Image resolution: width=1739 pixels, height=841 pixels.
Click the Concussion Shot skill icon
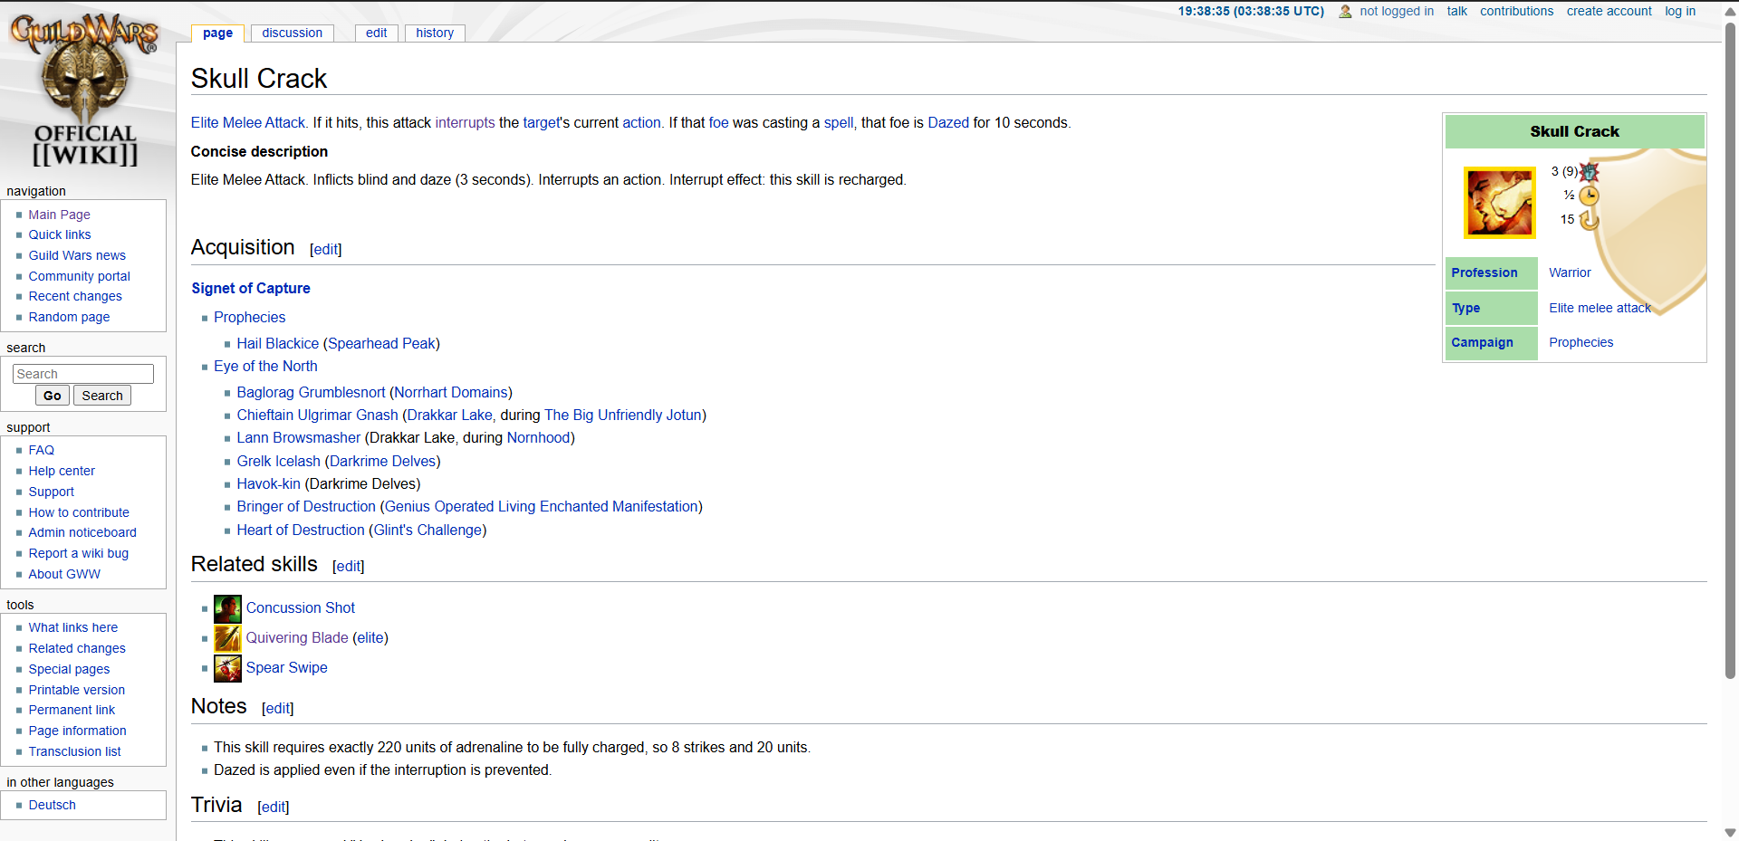click(227, 608)
